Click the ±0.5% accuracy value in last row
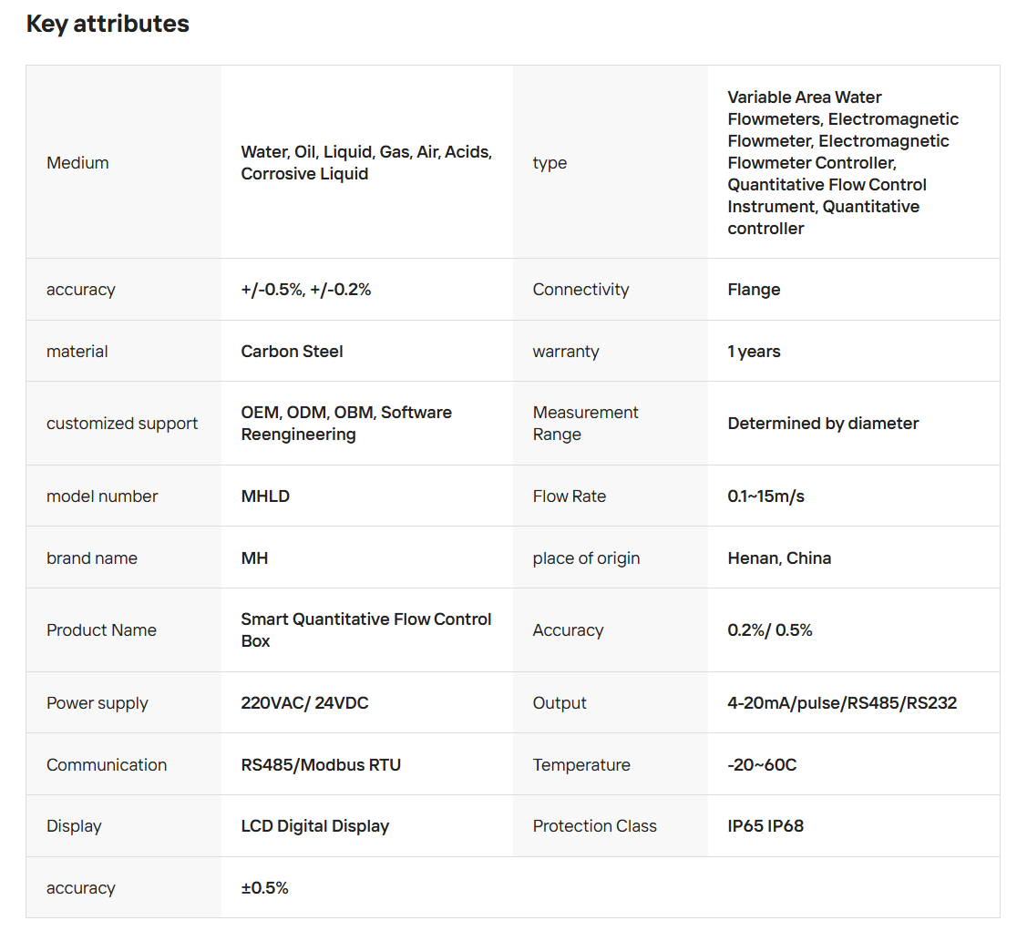This screenshot has width=1017, height=931. [264, 887]
